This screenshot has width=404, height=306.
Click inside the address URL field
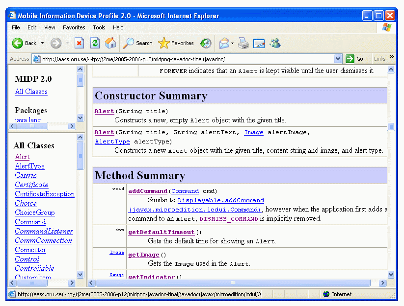(188, 59)
